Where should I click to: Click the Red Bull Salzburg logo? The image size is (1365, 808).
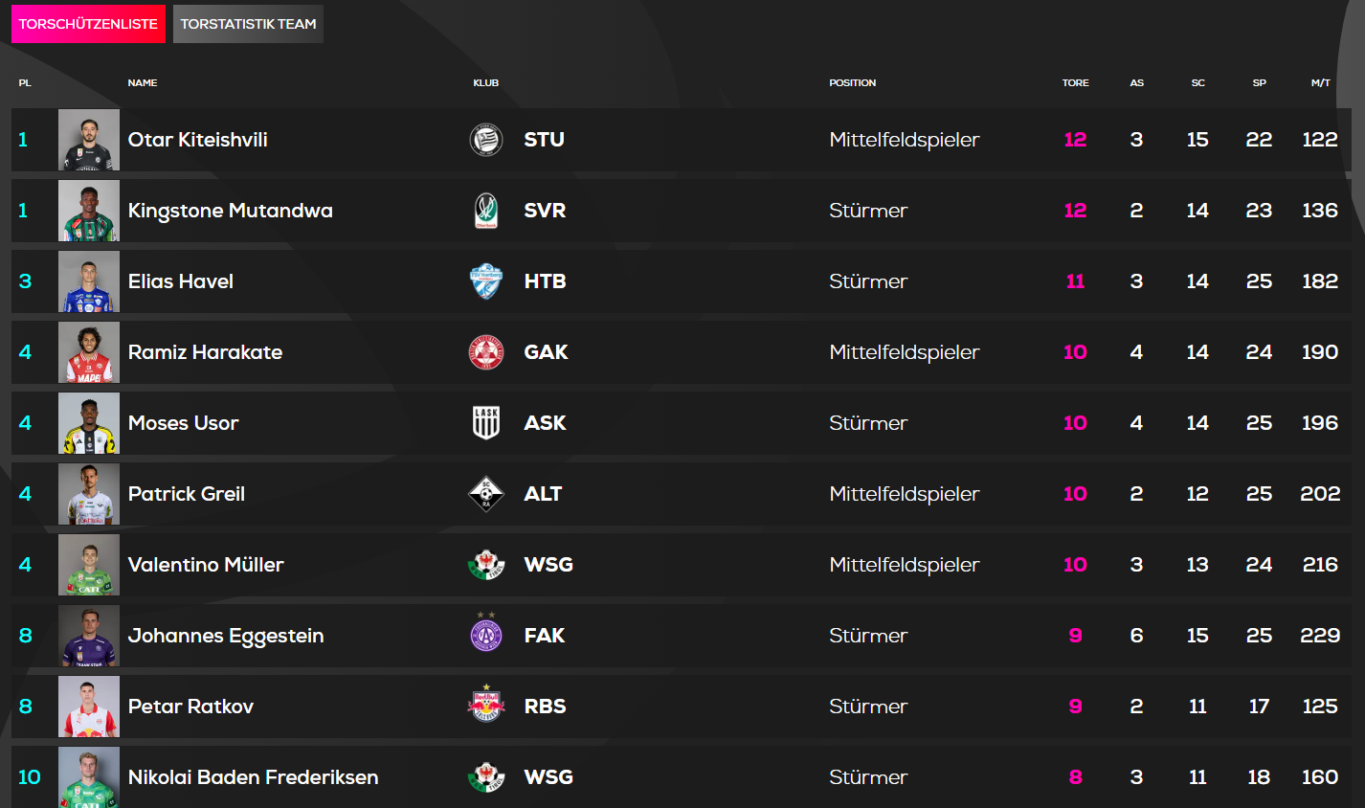[486, 707]
